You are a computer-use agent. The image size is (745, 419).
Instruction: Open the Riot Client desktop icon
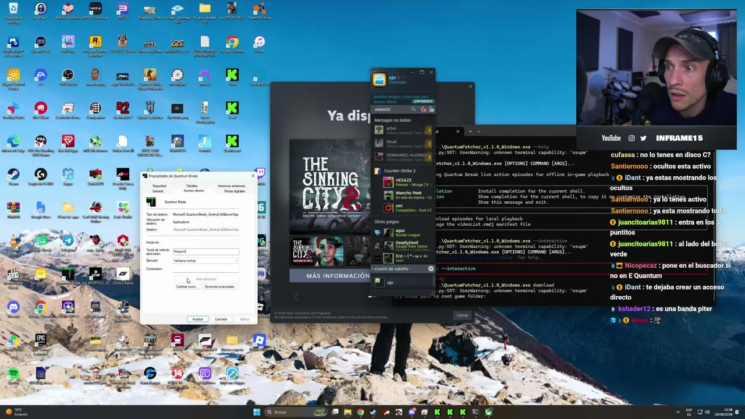40,111
